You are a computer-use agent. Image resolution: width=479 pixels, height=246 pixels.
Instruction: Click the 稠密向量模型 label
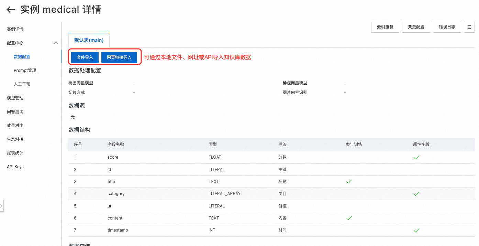(x=81, y=83)
